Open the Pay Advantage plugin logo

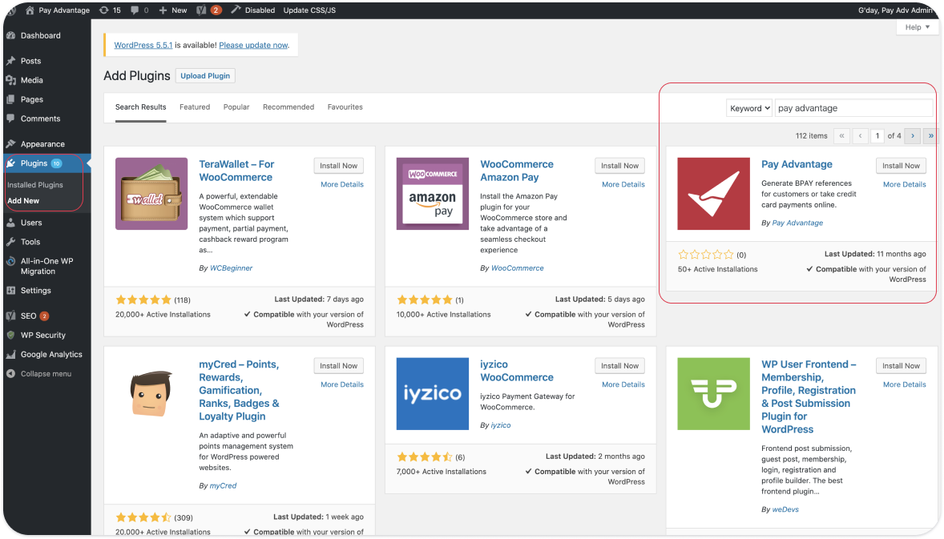coord(713,194)
